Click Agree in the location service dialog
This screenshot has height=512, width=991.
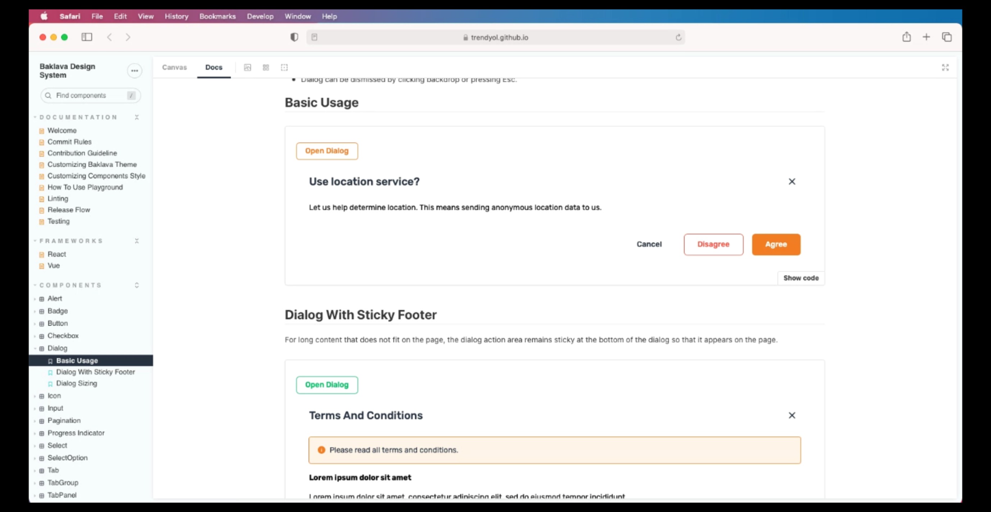pyautogui.click(x=776, y=244)
